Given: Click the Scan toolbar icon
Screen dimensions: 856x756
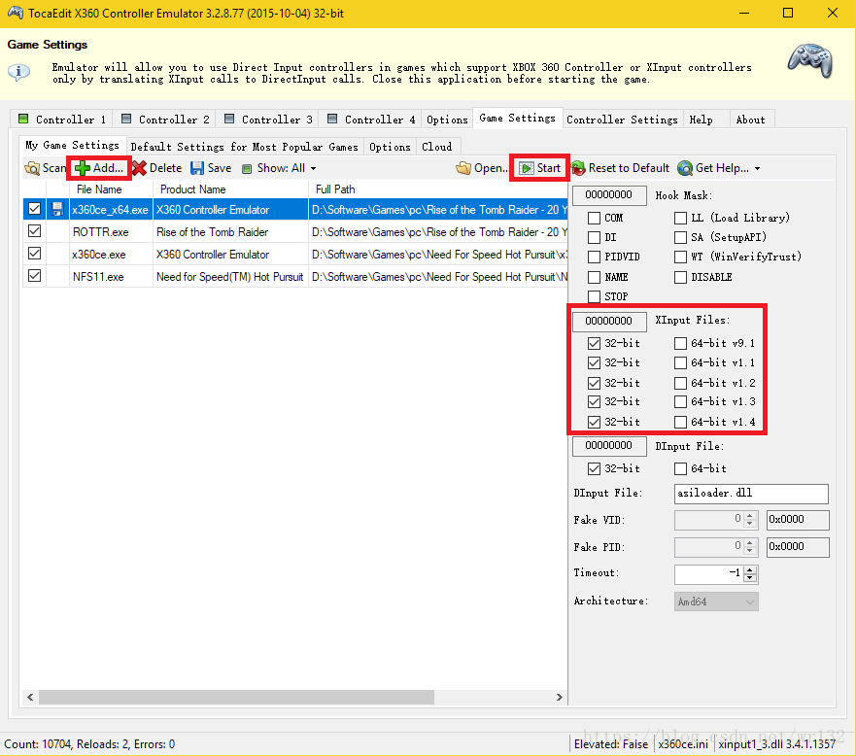Looking at the screenshot, I should tap(32, 168).
